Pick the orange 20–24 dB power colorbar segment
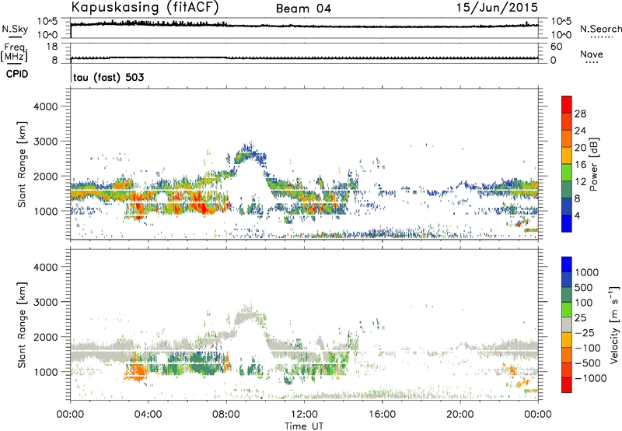Image resolution: width=622 pixels, height=431 pixels. [567, 138]
